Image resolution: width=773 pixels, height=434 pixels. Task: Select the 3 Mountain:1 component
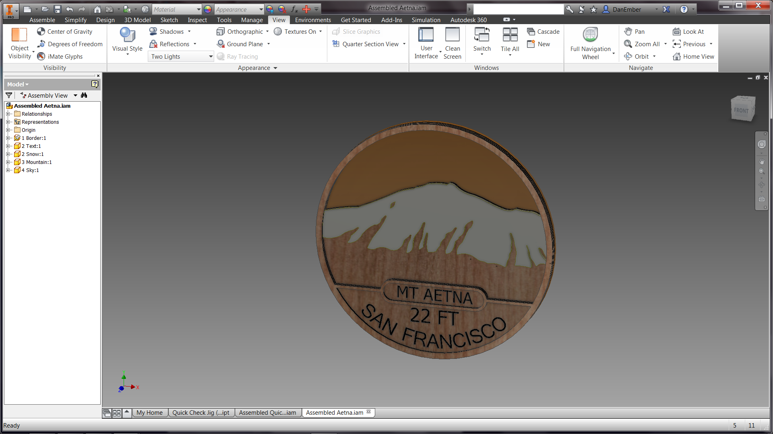pyautogui.click(x=33, y=162)
